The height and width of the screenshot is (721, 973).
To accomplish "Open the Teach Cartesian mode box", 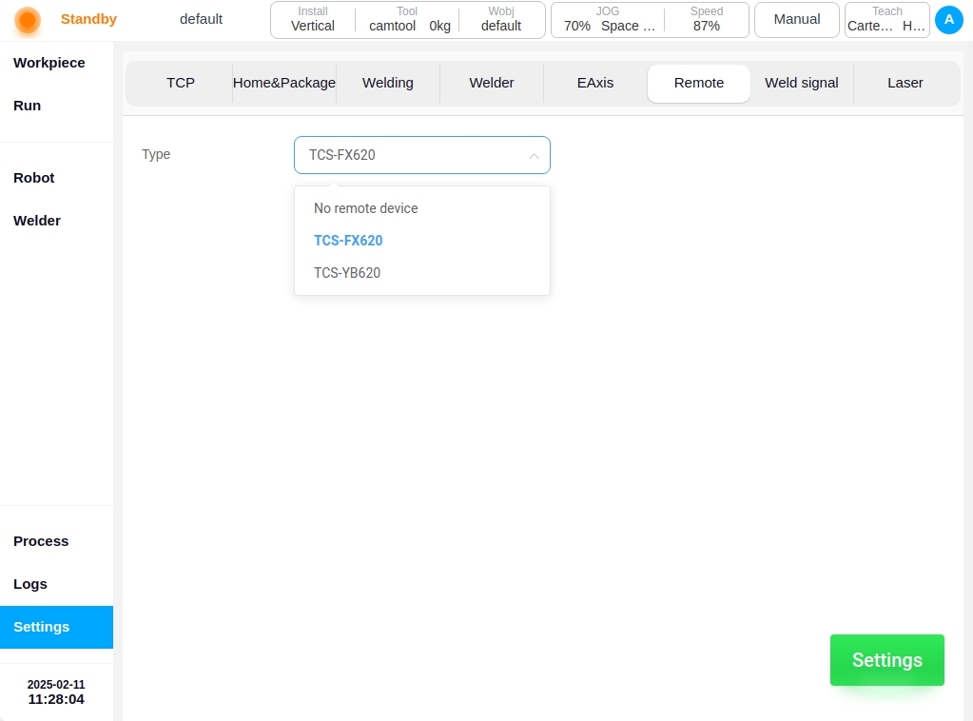I will 887,20.
